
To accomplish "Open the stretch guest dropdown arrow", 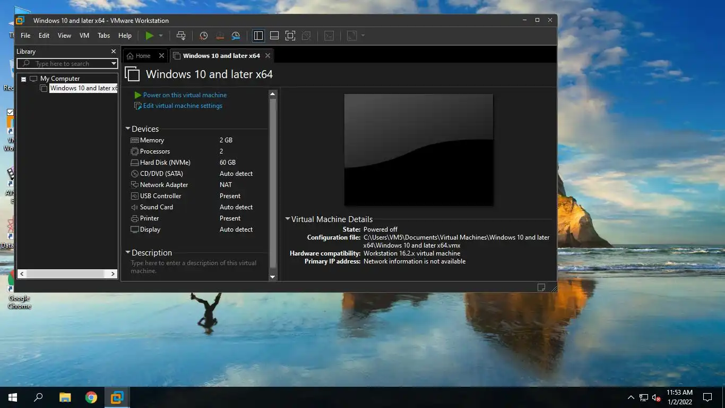I will pos(363,36).
